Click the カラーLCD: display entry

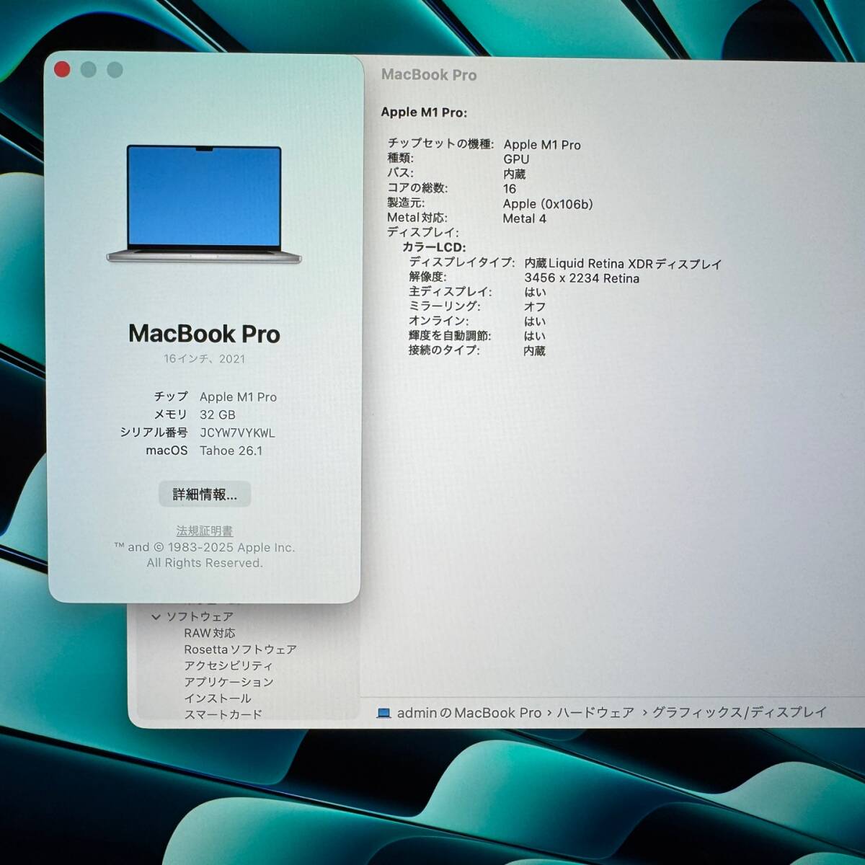[434, 247]
